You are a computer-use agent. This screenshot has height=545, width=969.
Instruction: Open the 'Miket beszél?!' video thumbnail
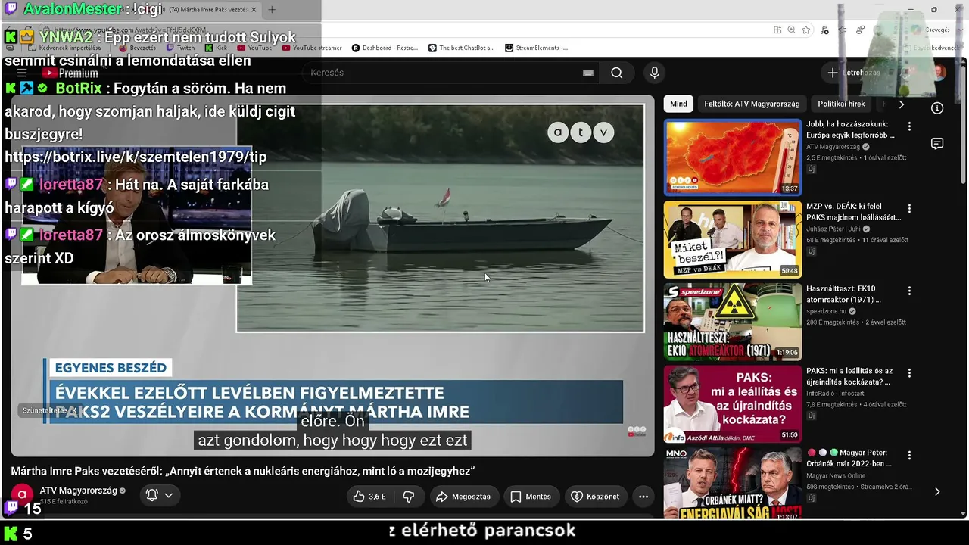[x=732, y=239]
